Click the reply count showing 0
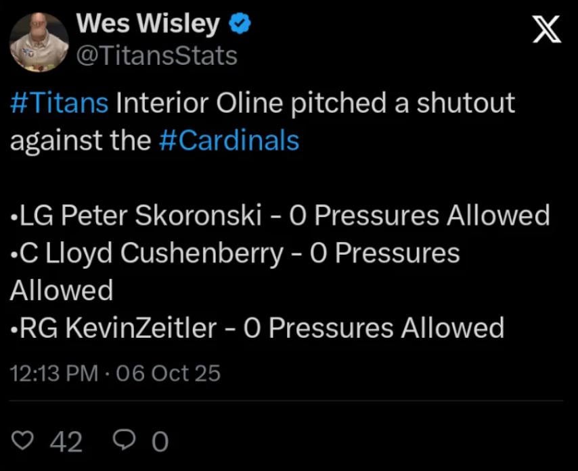 [160, 441]
